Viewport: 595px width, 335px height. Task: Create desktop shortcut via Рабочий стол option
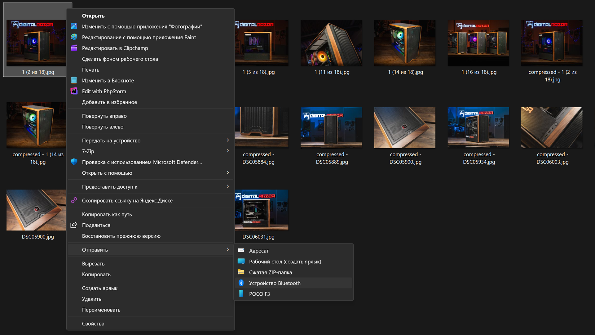tap(285, 261)
